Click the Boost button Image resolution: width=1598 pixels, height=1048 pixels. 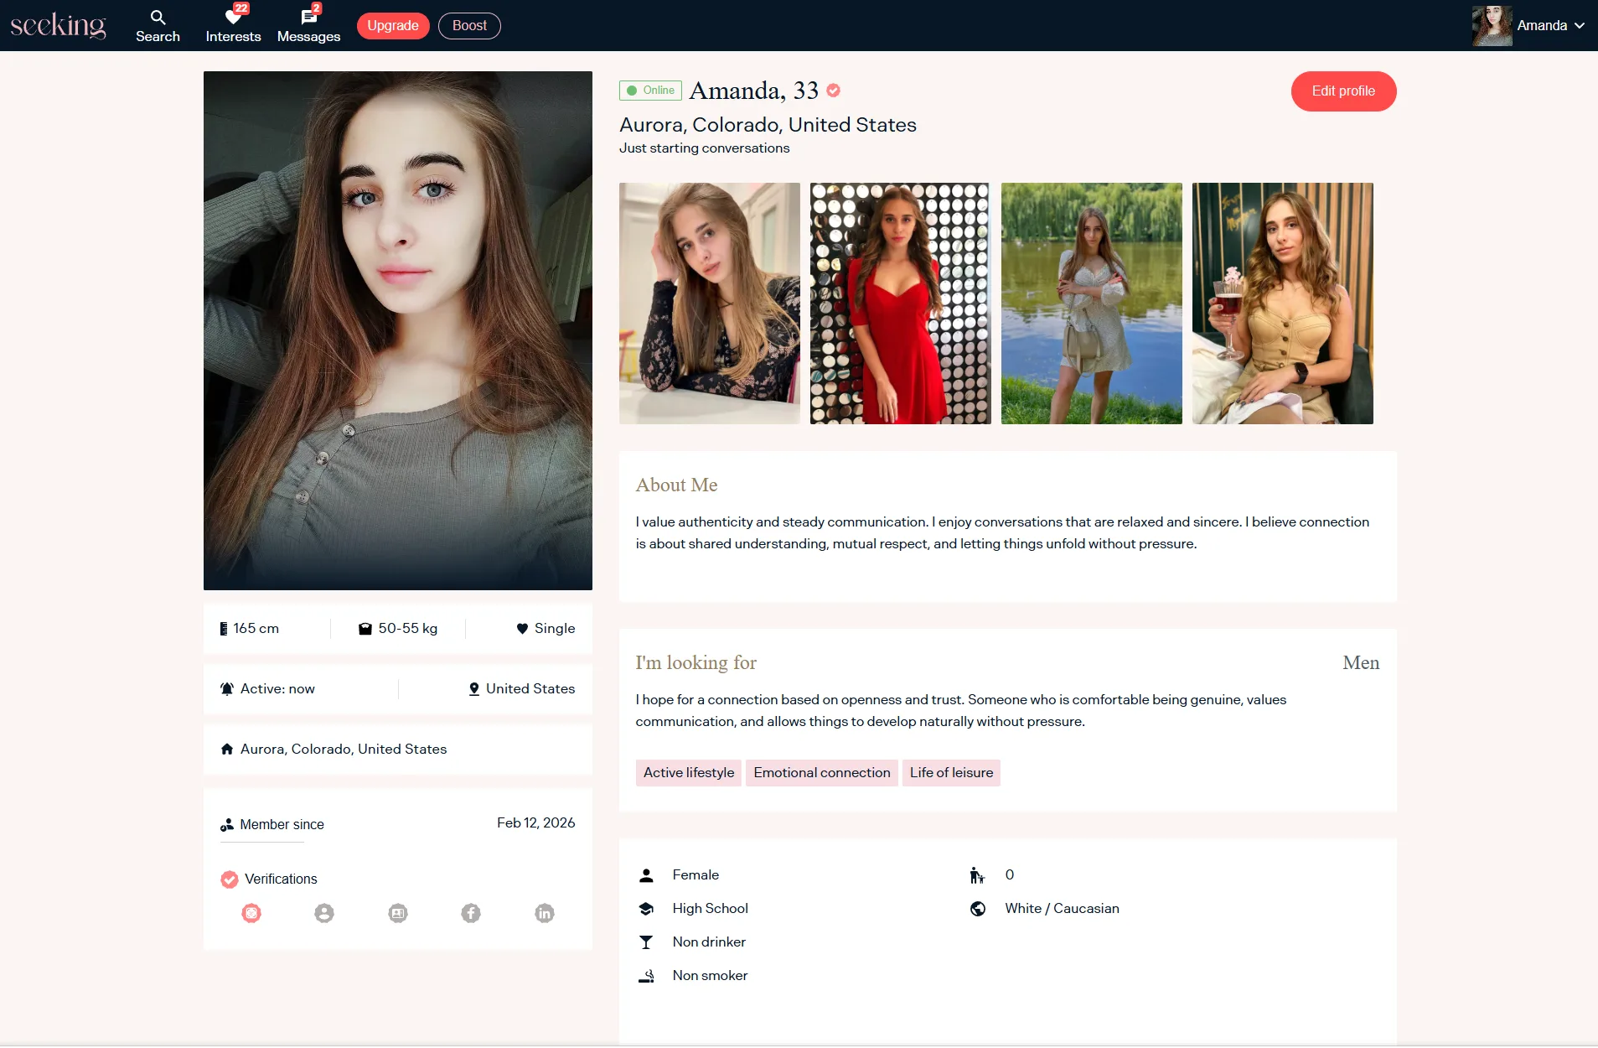[x=469, y=26]
